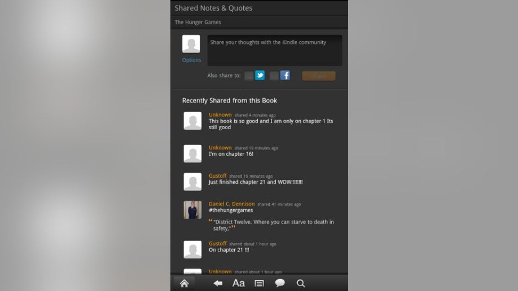This screenshot has height=291, width=518.
Task: Click the orange Share button
Action: (319, 76)
